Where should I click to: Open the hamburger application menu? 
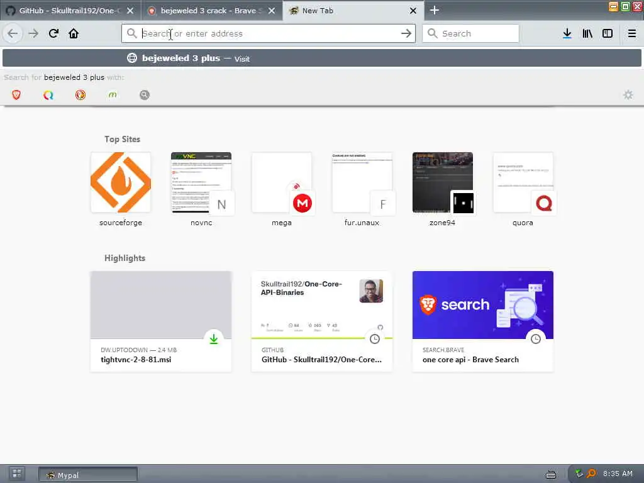point(632,33)
